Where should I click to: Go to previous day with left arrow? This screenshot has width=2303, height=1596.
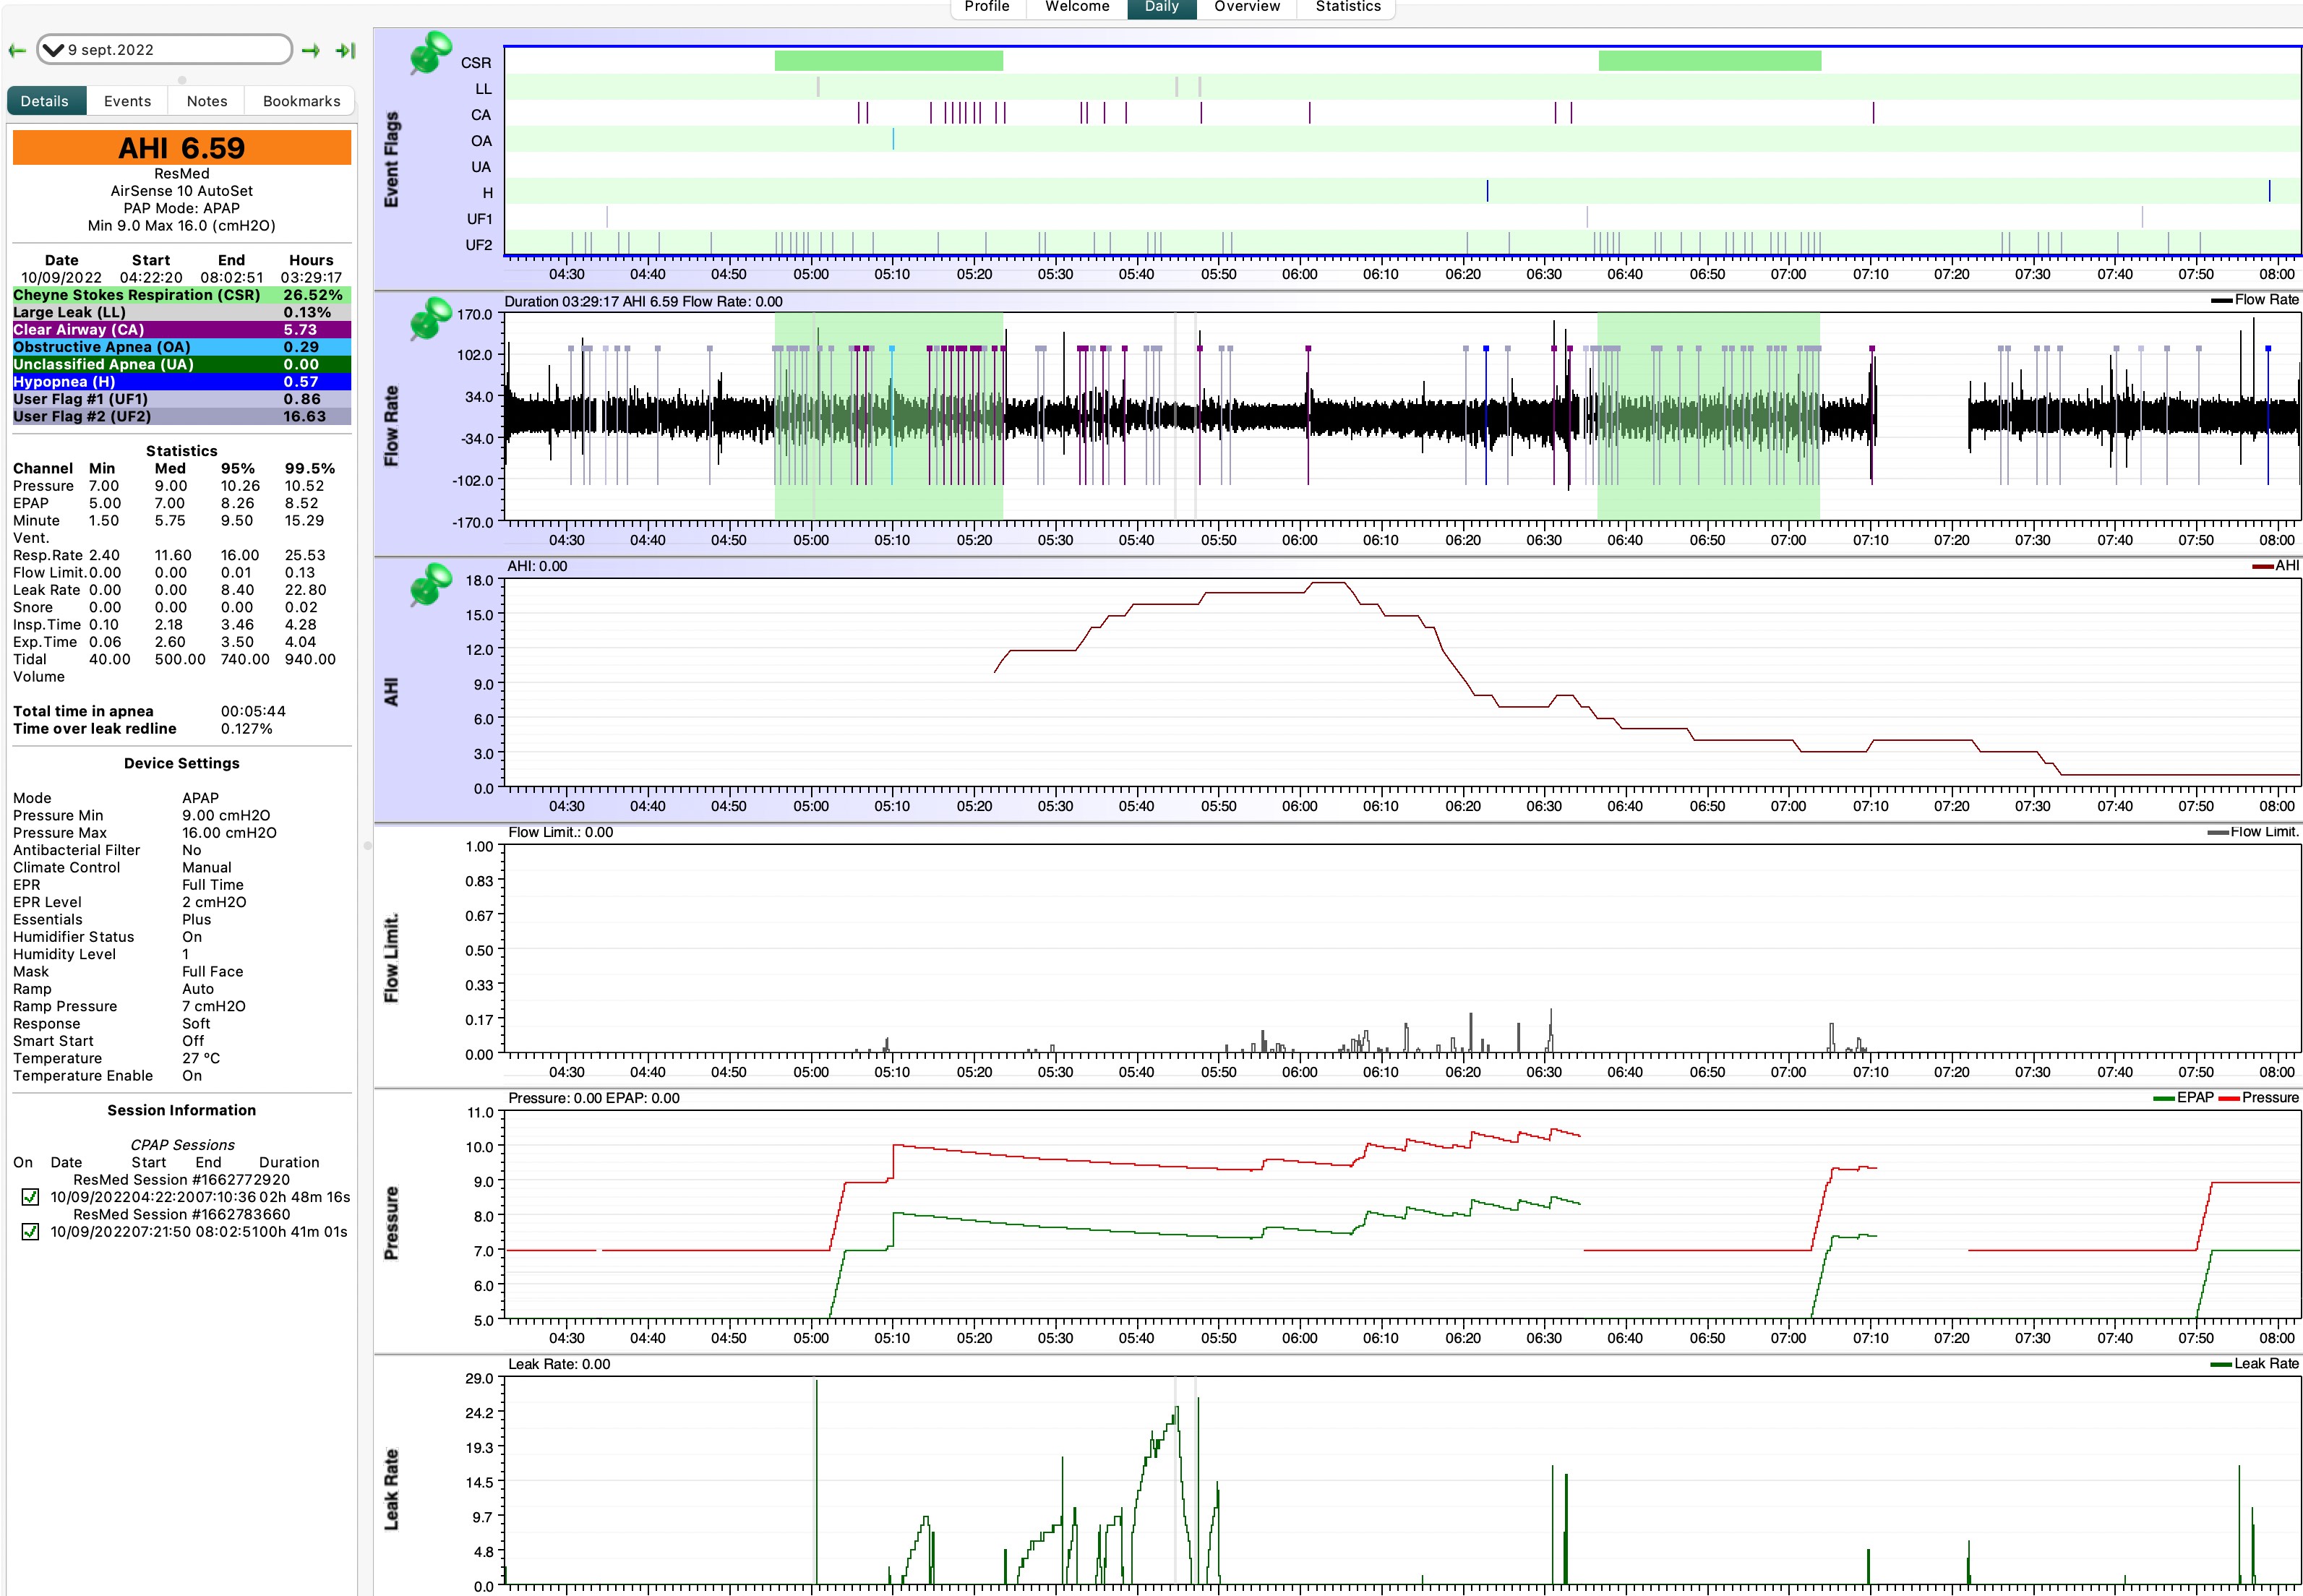tap(17, 50)
